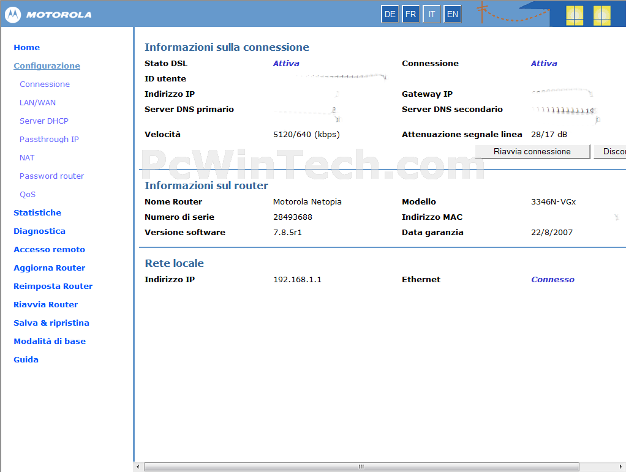Switch language to IT
The width and height of the screenshot is (626, 472).
pyautogui.click(x=432, y=14)
